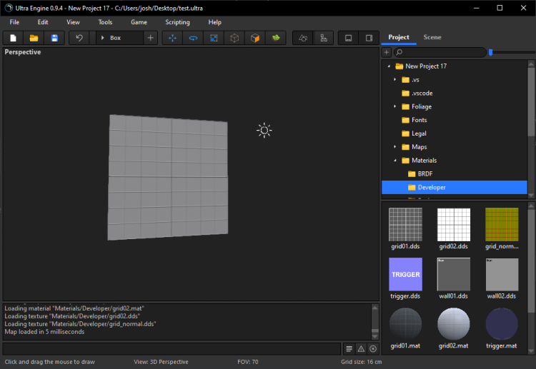536x369 pixels.
Task: Click the add button beside project search
Action: (387, 52)
